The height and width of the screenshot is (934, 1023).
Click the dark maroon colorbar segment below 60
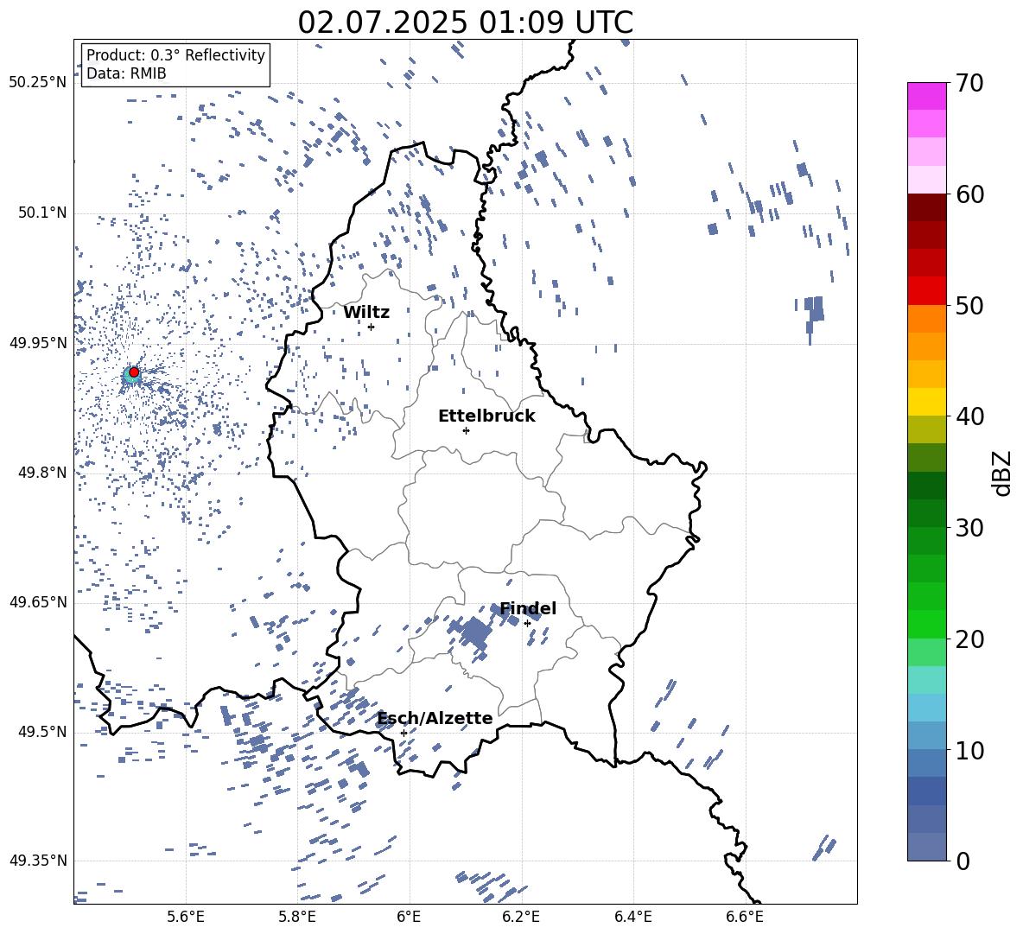tap(926, 207)
